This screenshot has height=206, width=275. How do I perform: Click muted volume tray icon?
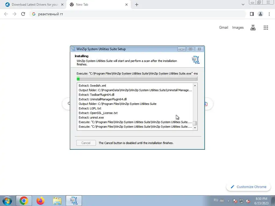(248, 201)
